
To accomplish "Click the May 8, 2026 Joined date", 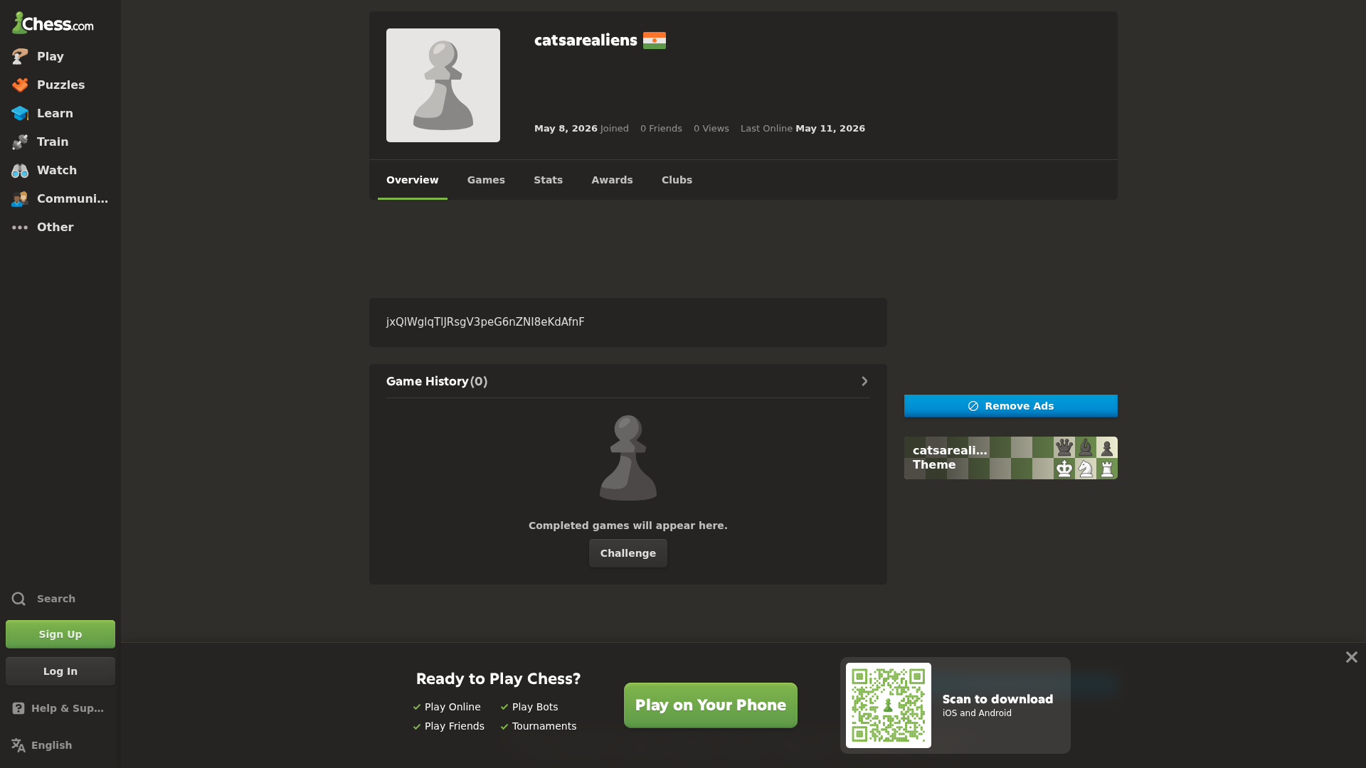I will pos(581,129).
